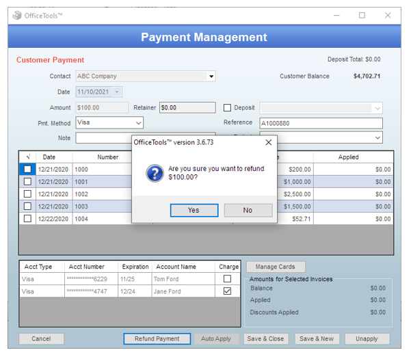Click the 12/24 expiration cell
Image resolution: width=411 pixels, height=361 pixels.
tap(135, 291)
